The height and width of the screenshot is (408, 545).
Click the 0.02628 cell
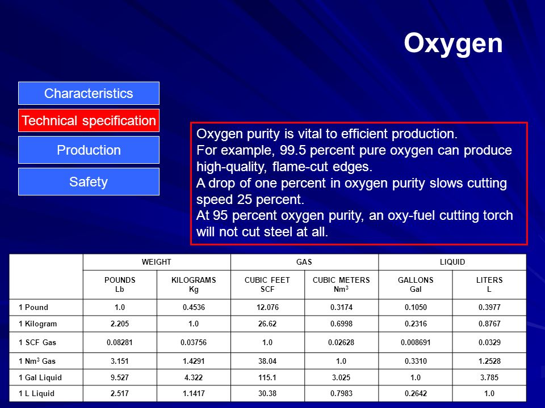[341, 342]
